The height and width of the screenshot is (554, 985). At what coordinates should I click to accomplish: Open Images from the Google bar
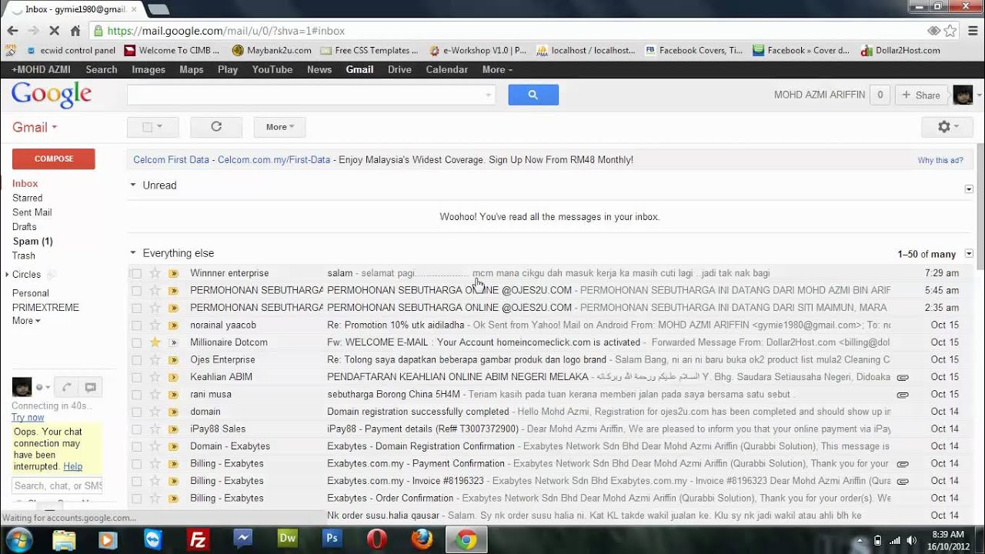(x=149, y=69)
